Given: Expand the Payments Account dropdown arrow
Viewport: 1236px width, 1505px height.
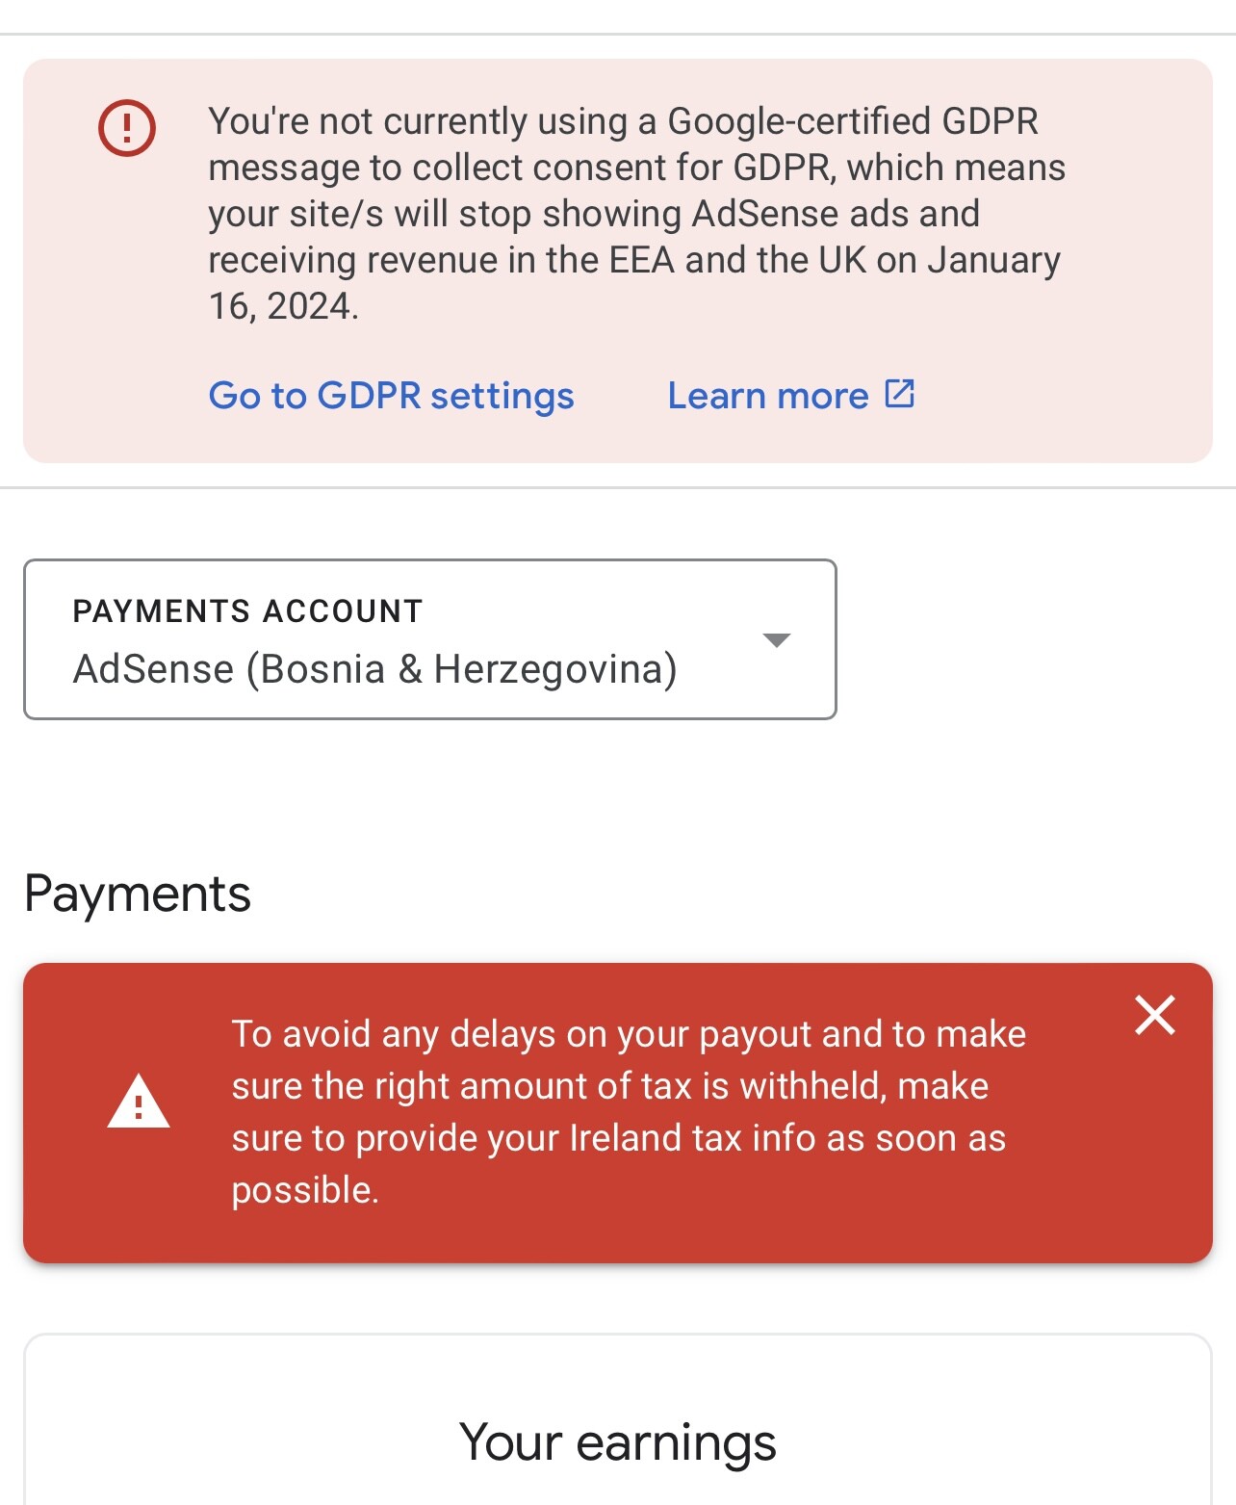Looking at the screenshot, I should tap(776, 640).
